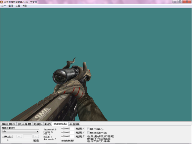Click the 起點 X origin value field
192x144 pixels.
click(68, 128)
